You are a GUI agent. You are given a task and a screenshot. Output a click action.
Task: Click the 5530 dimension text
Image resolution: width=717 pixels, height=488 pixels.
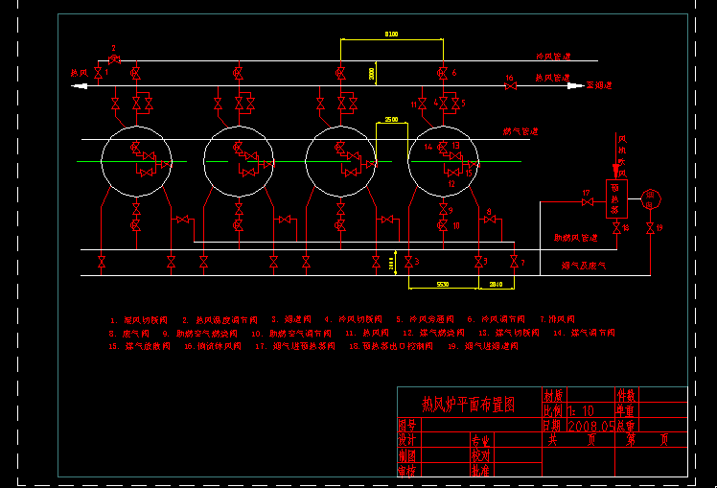(443, 285)
